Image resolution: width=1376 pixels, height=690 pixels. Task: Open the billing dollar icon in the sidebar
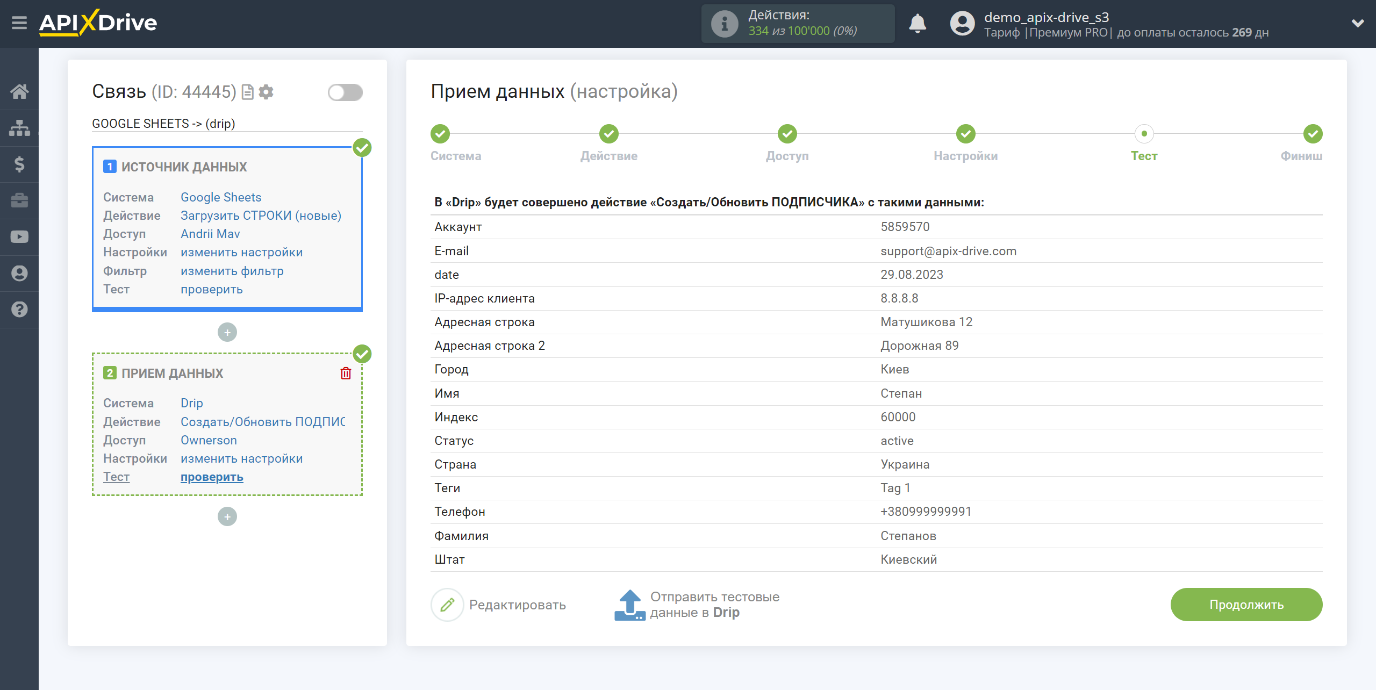click(x=19, y=164)
